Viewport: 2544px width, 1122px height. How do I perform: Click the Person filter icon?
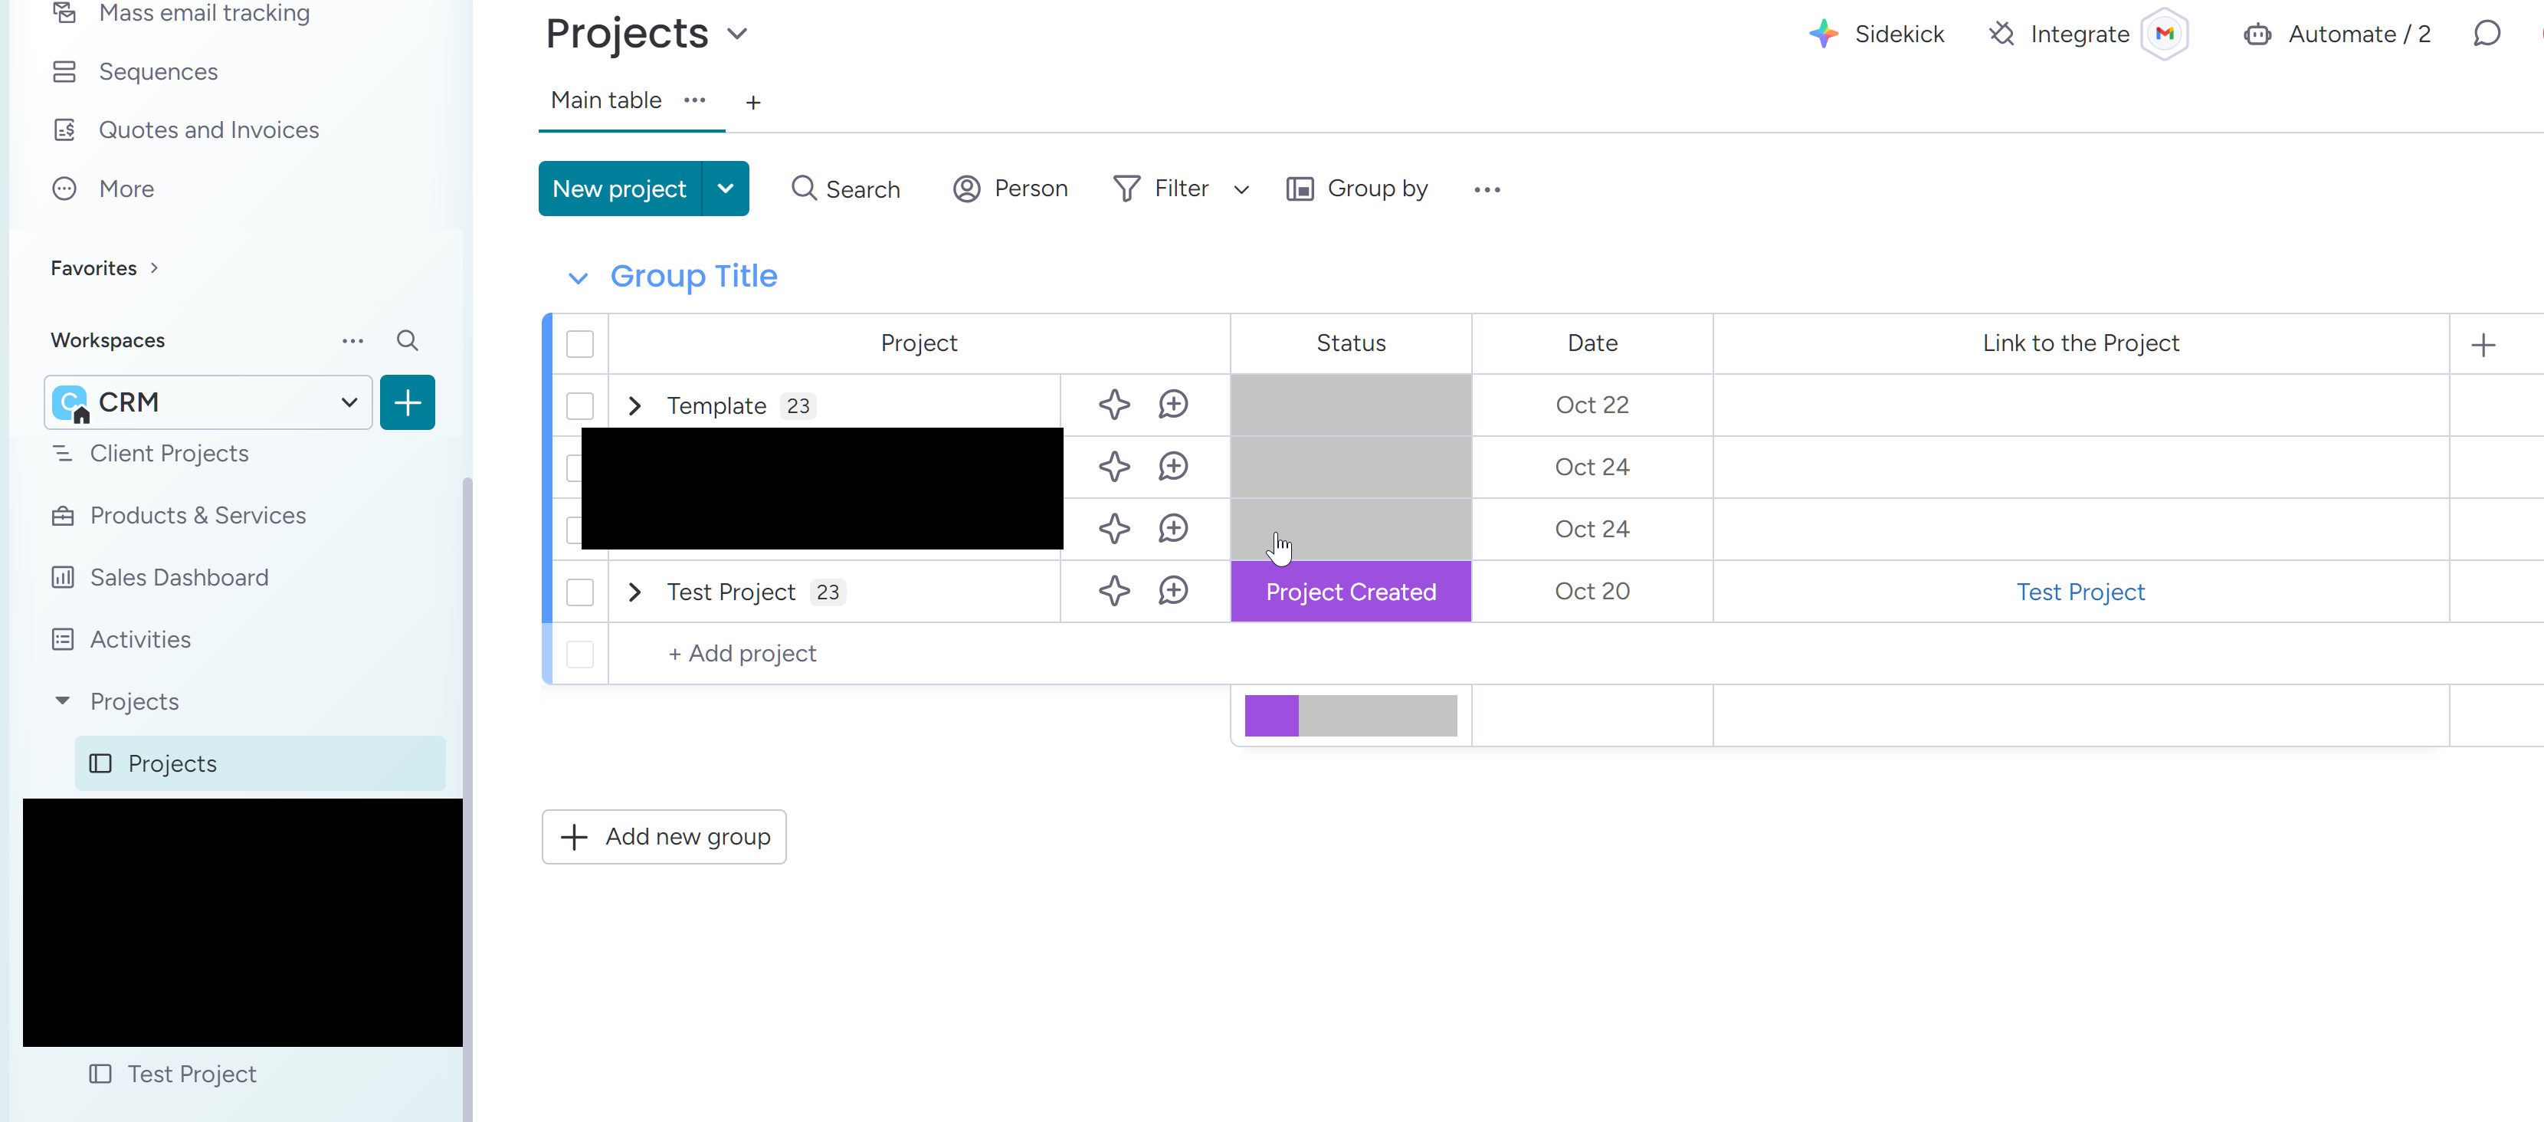(967, 188)
